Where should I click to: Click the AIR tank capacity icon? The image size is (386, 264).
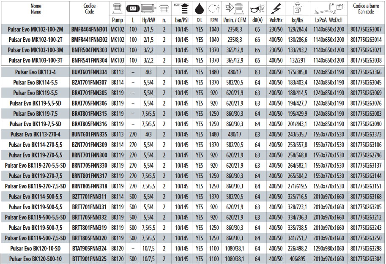pyautogui.click(x=133, y=8)
